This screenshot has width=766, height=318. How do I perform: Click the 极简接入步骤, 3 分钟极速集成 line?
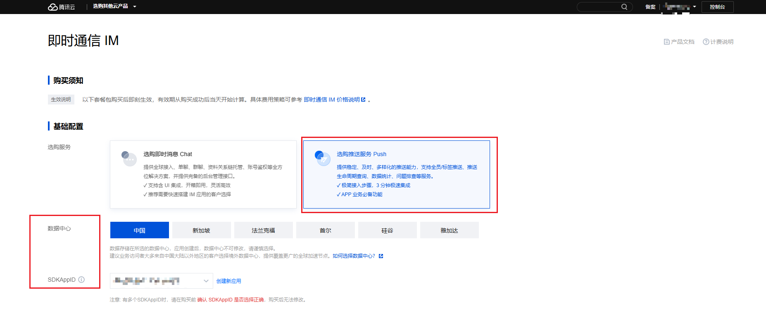tap(373, 185)
